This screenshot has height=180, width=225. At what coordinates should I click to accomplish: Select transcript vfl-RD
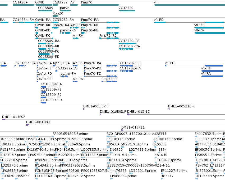click(159, 20)
